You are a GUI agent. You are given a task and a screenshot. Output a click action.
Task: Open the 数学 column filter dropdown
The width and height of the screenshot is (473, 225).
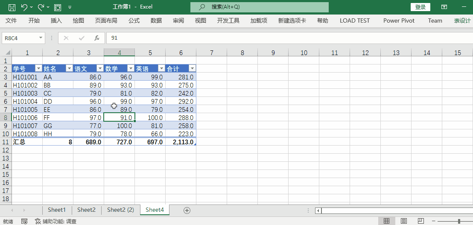tap(131, 68)
